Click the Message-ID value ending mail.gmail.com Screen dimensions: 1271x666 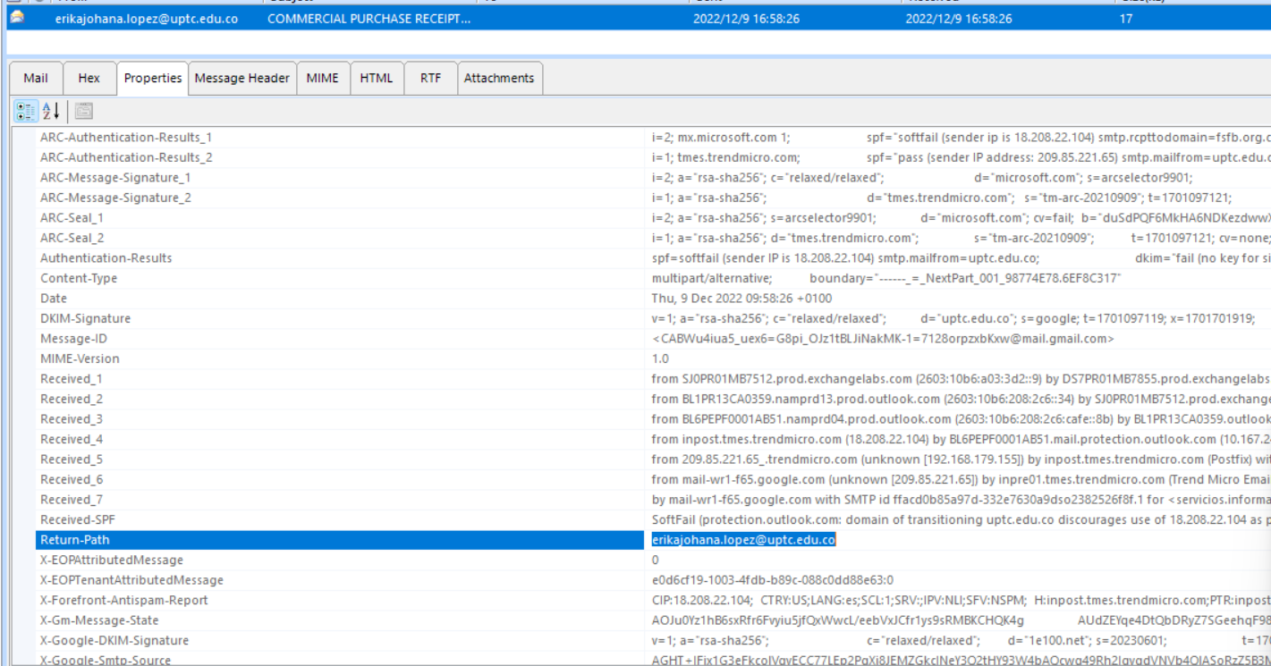884,339
